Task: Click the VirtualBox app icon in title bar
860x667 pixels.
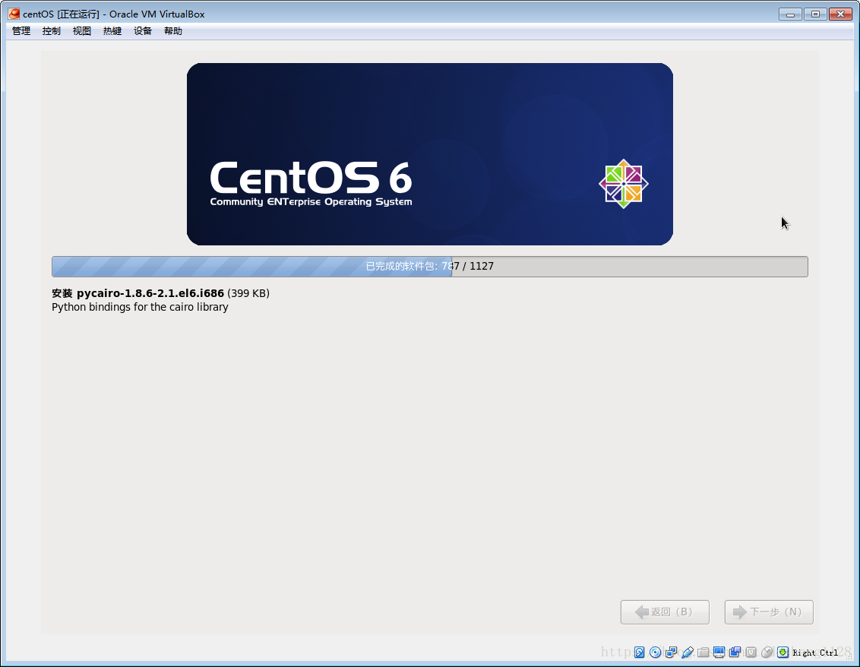Action: click(x=14, y=14)
